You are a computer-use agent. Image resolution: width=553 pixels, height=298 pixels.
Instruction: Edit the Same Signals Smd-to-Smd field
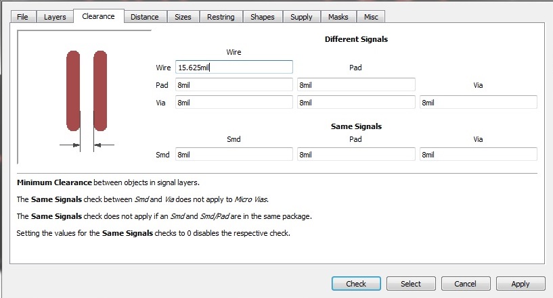pyautogui.click(x=234, y=155)
